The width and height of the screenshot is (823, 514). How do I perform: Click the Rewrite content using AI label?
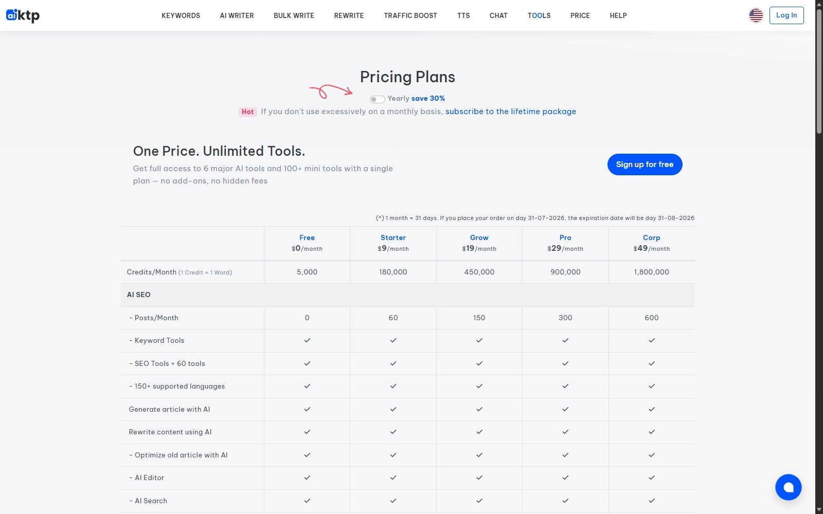(x=170, y=432)
